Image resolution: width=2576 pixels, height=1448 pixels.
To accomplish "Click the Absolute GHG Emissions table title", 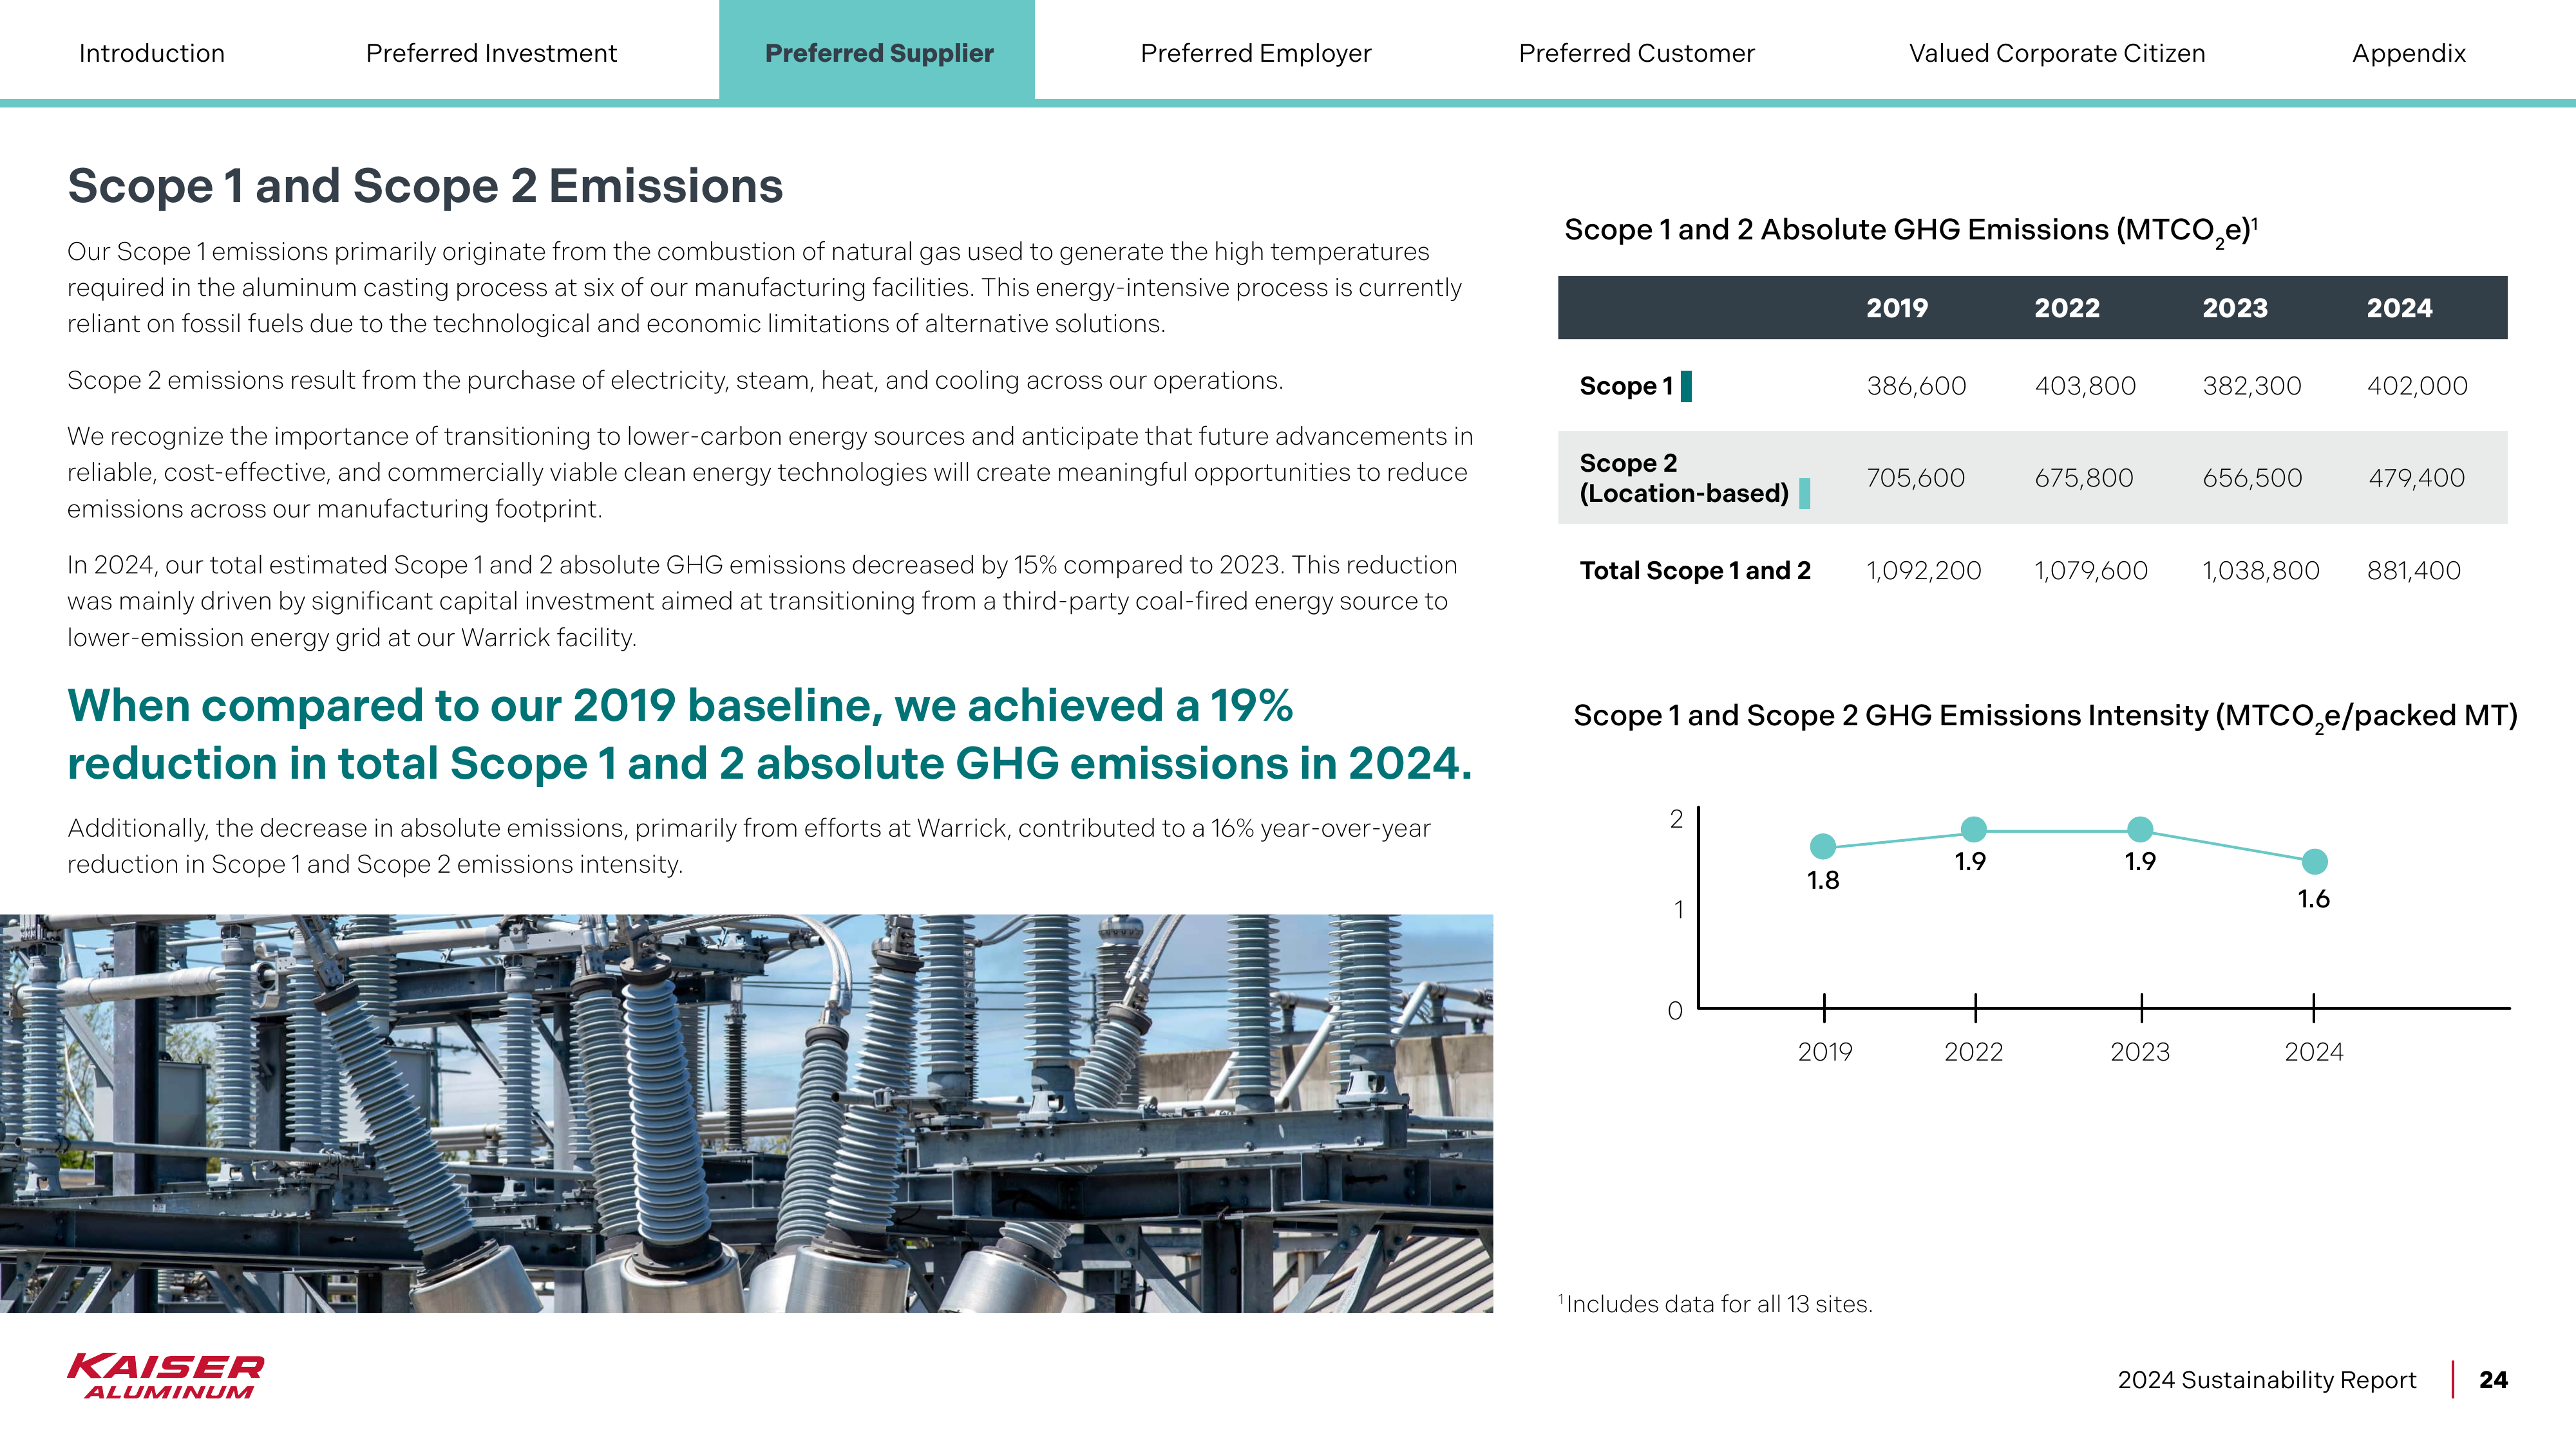I will [1911, 231].
